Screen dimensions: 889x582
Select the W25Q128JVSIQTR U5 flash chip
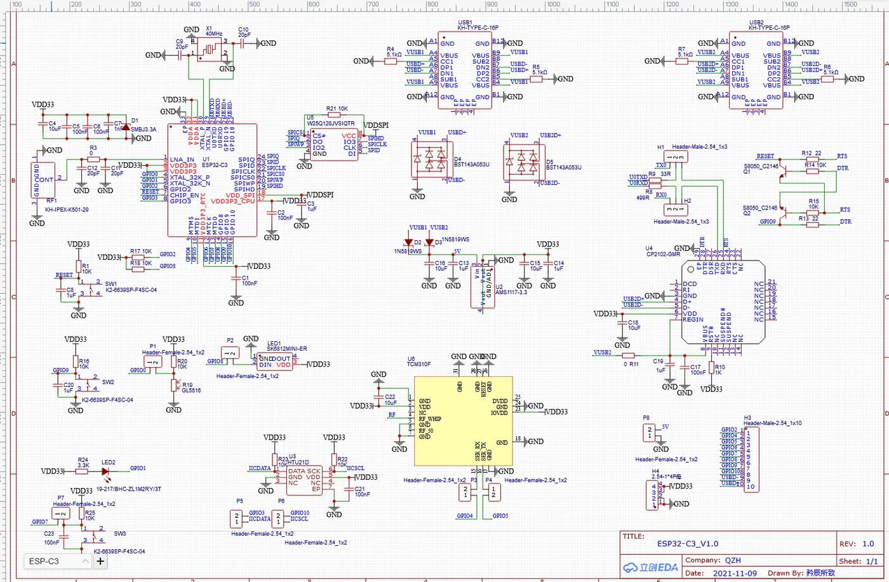(x=334, y=145)
